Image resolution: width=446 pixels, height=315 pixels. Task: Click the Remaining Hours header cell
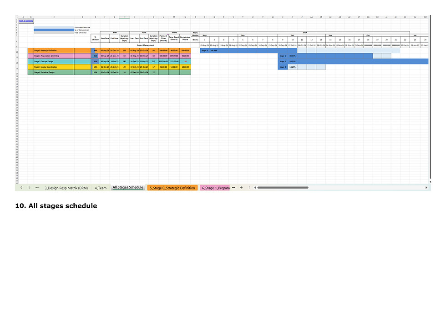(x=185, y=38)
